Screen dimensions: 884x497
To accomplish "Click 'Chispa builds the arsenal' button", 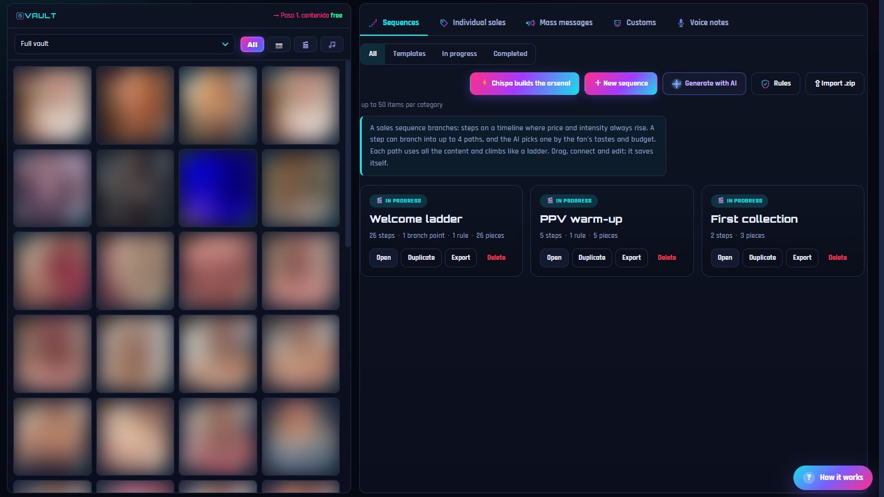I will click(525, 84).
